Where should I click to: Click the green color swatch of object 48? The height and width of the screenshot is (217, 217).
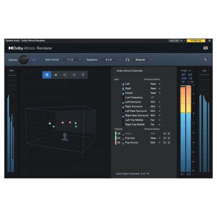click(116, 133)
